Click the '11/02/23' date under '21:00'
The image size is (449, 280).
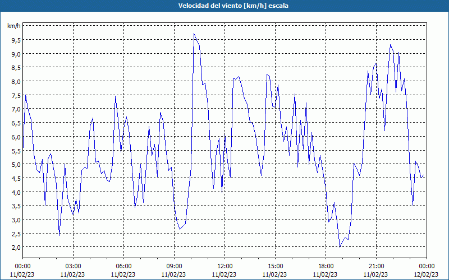coord(375,274)
